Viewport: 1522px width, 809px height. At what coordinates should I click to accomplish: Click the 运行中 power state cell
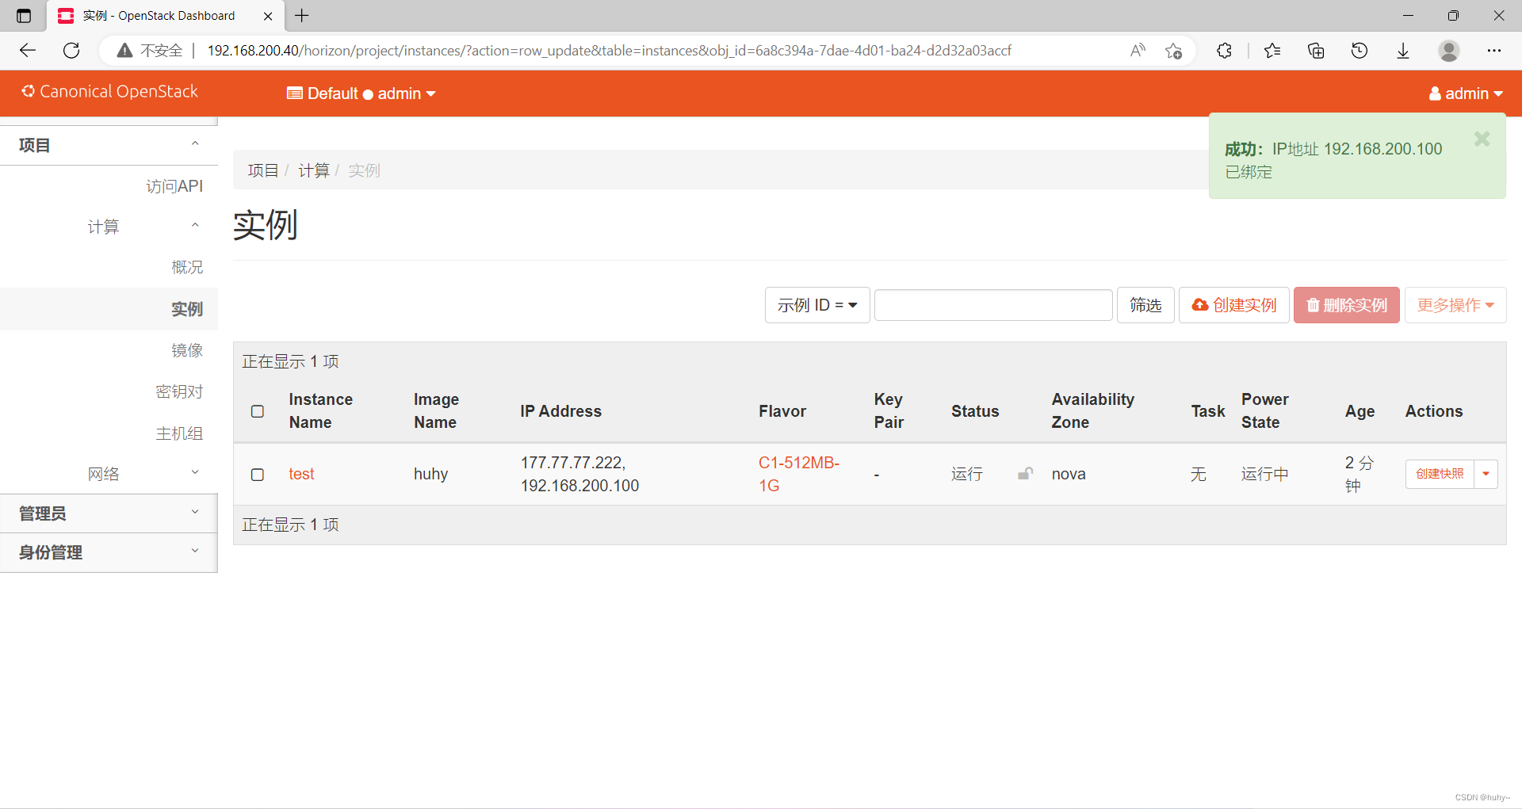(x=1265, y=474)
